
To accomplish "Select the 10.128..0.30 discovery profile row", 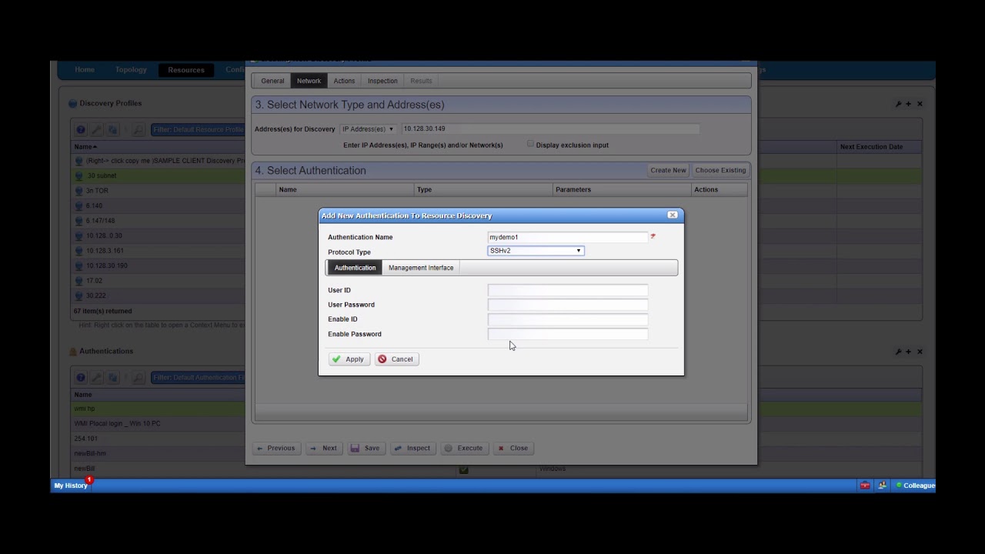I will (x=159, y=235).
